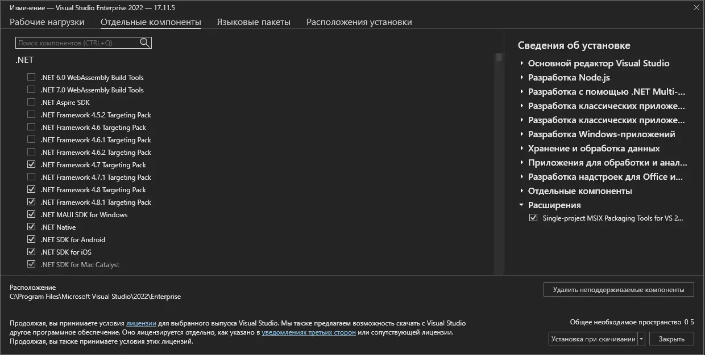Expand Разработка Node.js section
The image size is (705, 355).
(521, 78)
